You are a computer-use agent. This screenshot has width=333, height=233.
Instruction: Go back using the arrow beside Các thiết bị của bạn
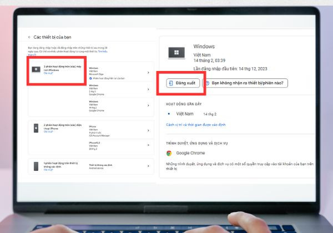pyautogui.click(x=29, y=37)
